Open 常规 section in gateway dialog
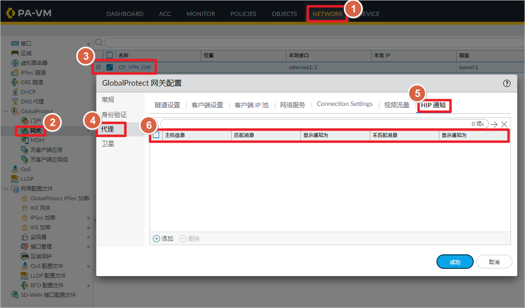The image size is (525, 308). (x=108, y=100)
